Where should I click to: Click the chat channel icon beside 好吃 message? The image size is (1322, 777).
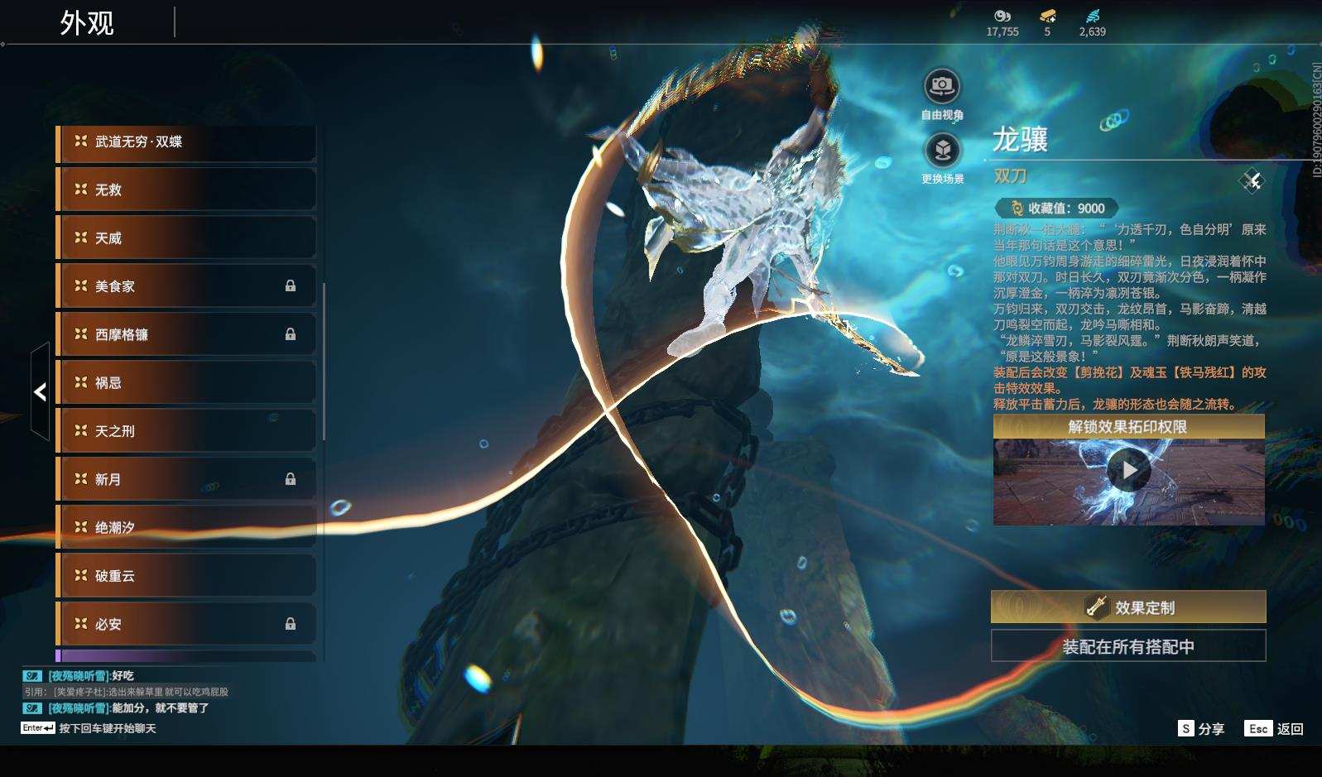click(x=32, y=676)
